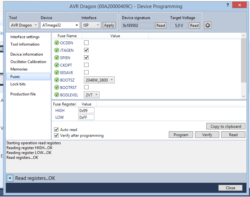Uncheck the SPIEN fuse checkbox
Viewport: 250px width, 197px height.
point(86,58)
